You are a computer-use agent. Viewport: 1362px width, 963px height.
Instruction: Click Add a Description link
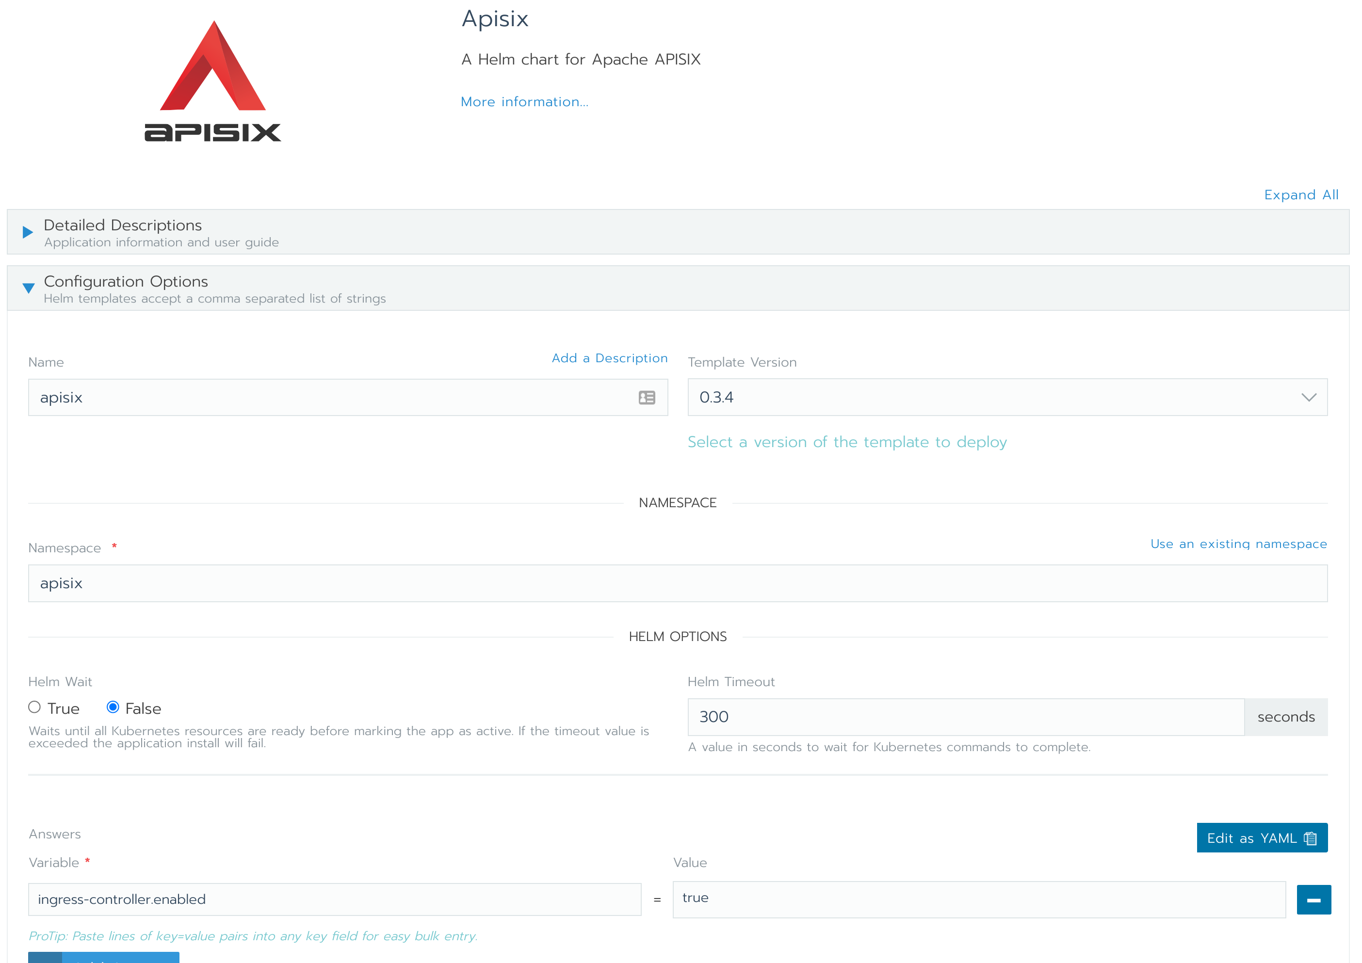click(609, 358)
